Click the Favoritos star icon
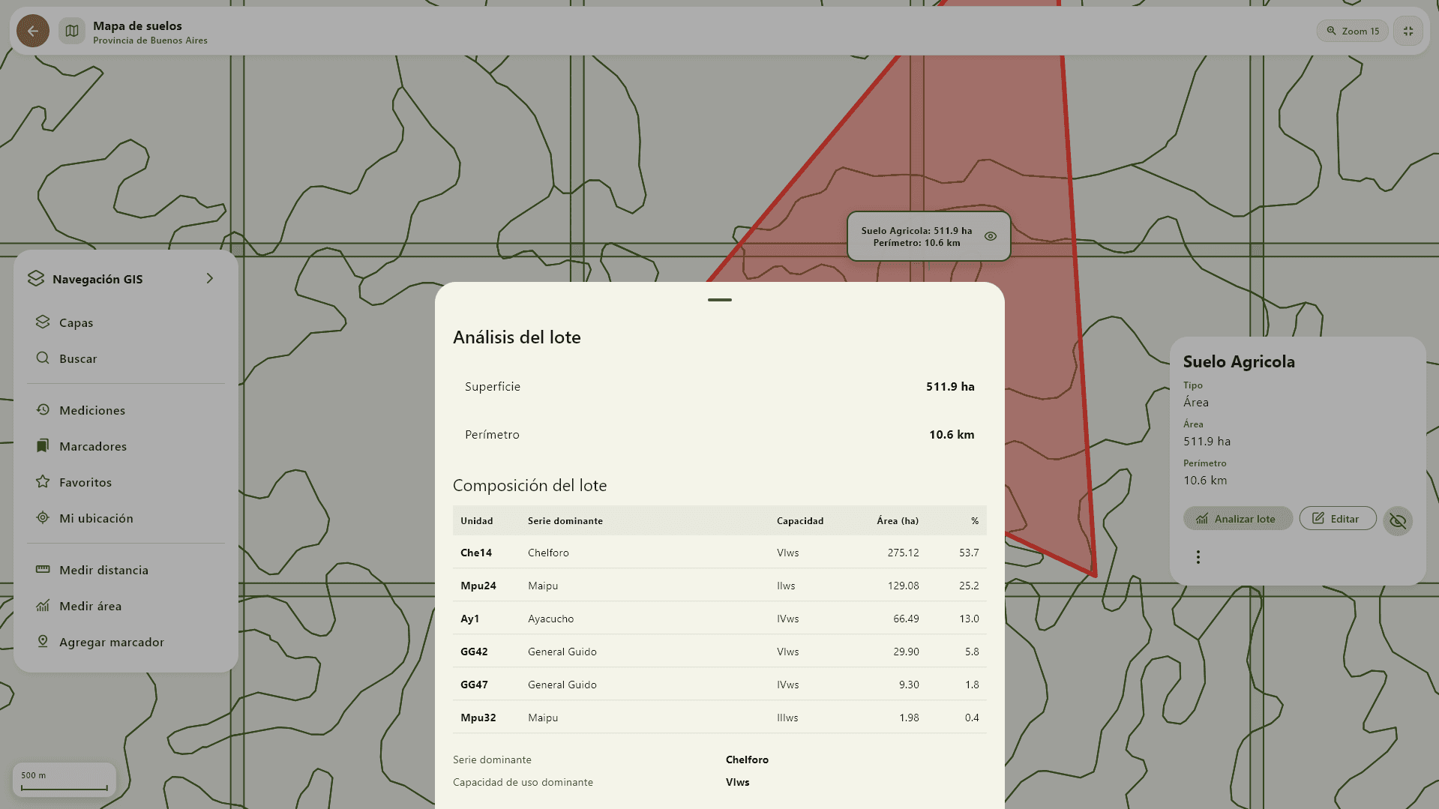This screenshot has width=1439, height=809. [43, 481]
